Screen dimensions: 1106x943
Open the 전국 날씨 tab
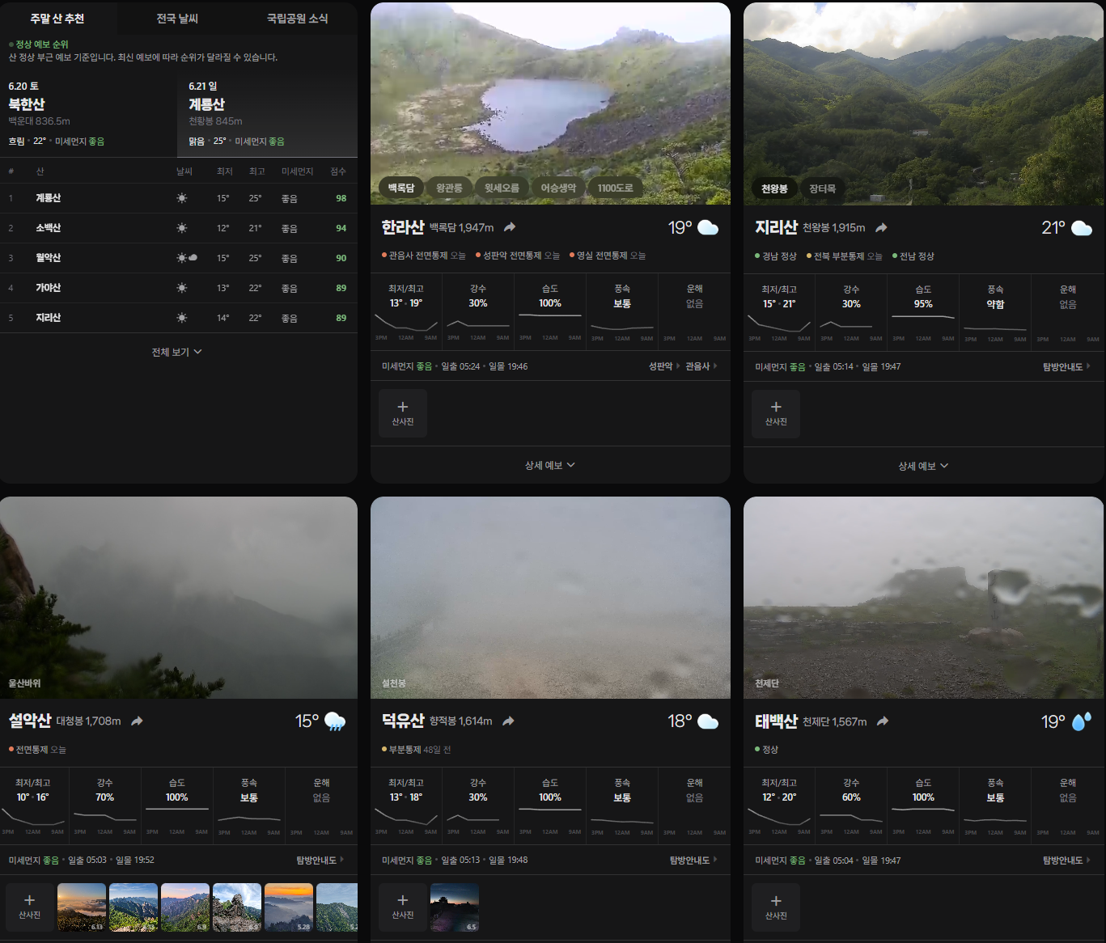[x=177, y=18]
